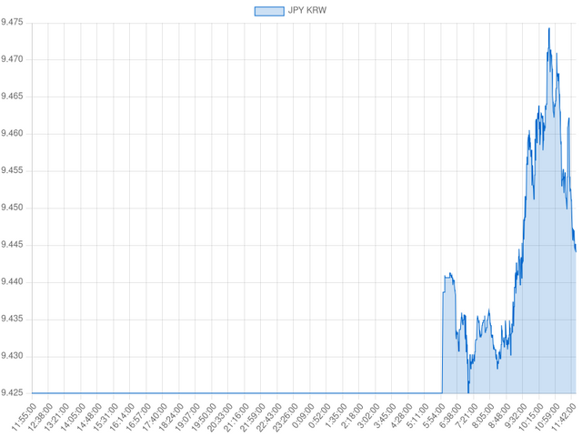582x437 pixels.
Task: Click the 9.465 y-axis label
Action: click(12, 97)
